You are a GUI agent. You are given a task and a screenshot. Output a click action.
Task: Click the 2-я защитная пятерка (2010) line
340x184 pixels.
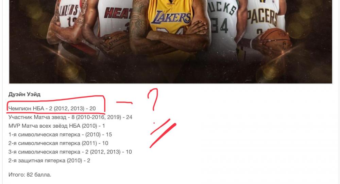[x=49, y=160]
